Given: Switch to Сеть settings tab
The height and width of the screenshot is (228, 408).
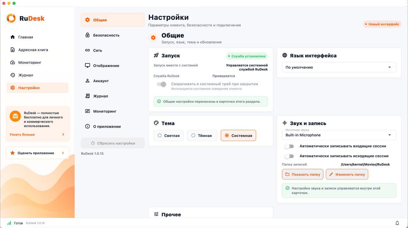Looking at the screenshot, I should [113, 50].
